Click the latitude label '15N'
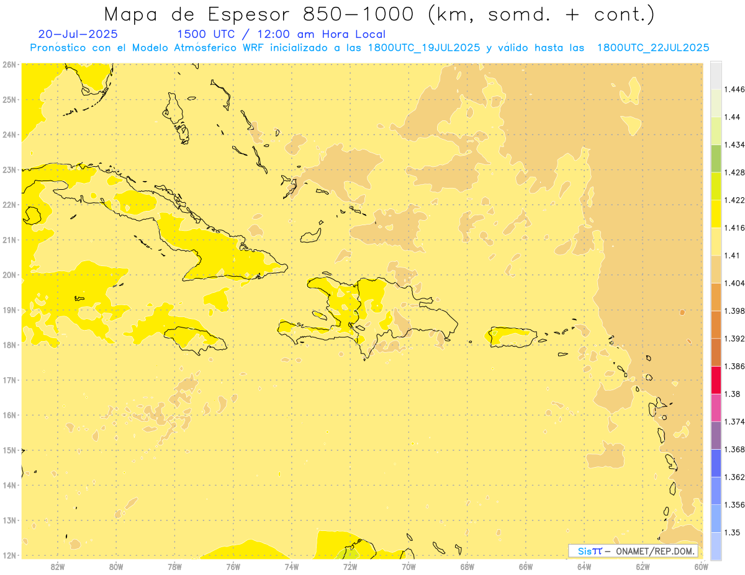This screenshot has width=745, height=575. [x=9, y=450]
